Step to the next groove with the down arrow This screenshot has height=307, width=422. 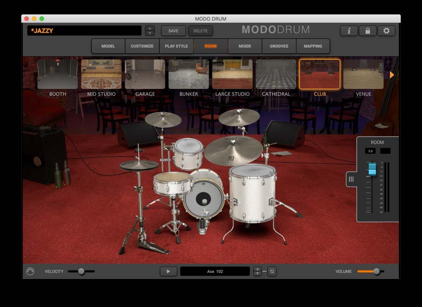coord(258,274)
